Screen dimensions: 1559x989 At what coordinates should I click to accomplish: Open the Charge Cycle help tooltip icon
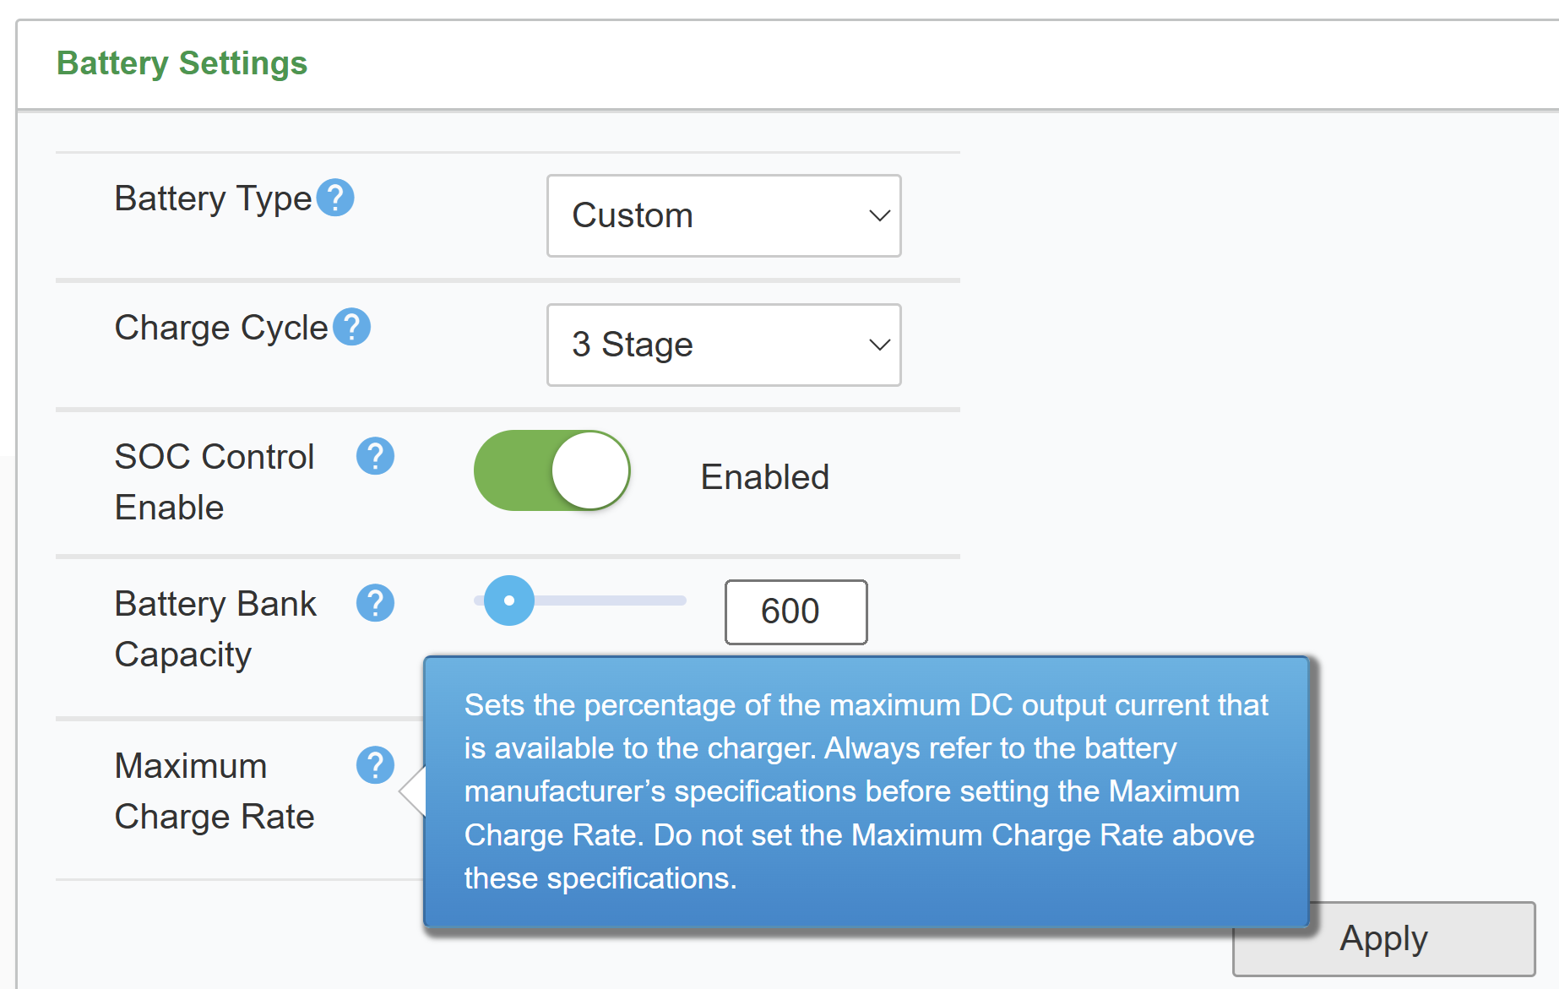coord(351,327)
